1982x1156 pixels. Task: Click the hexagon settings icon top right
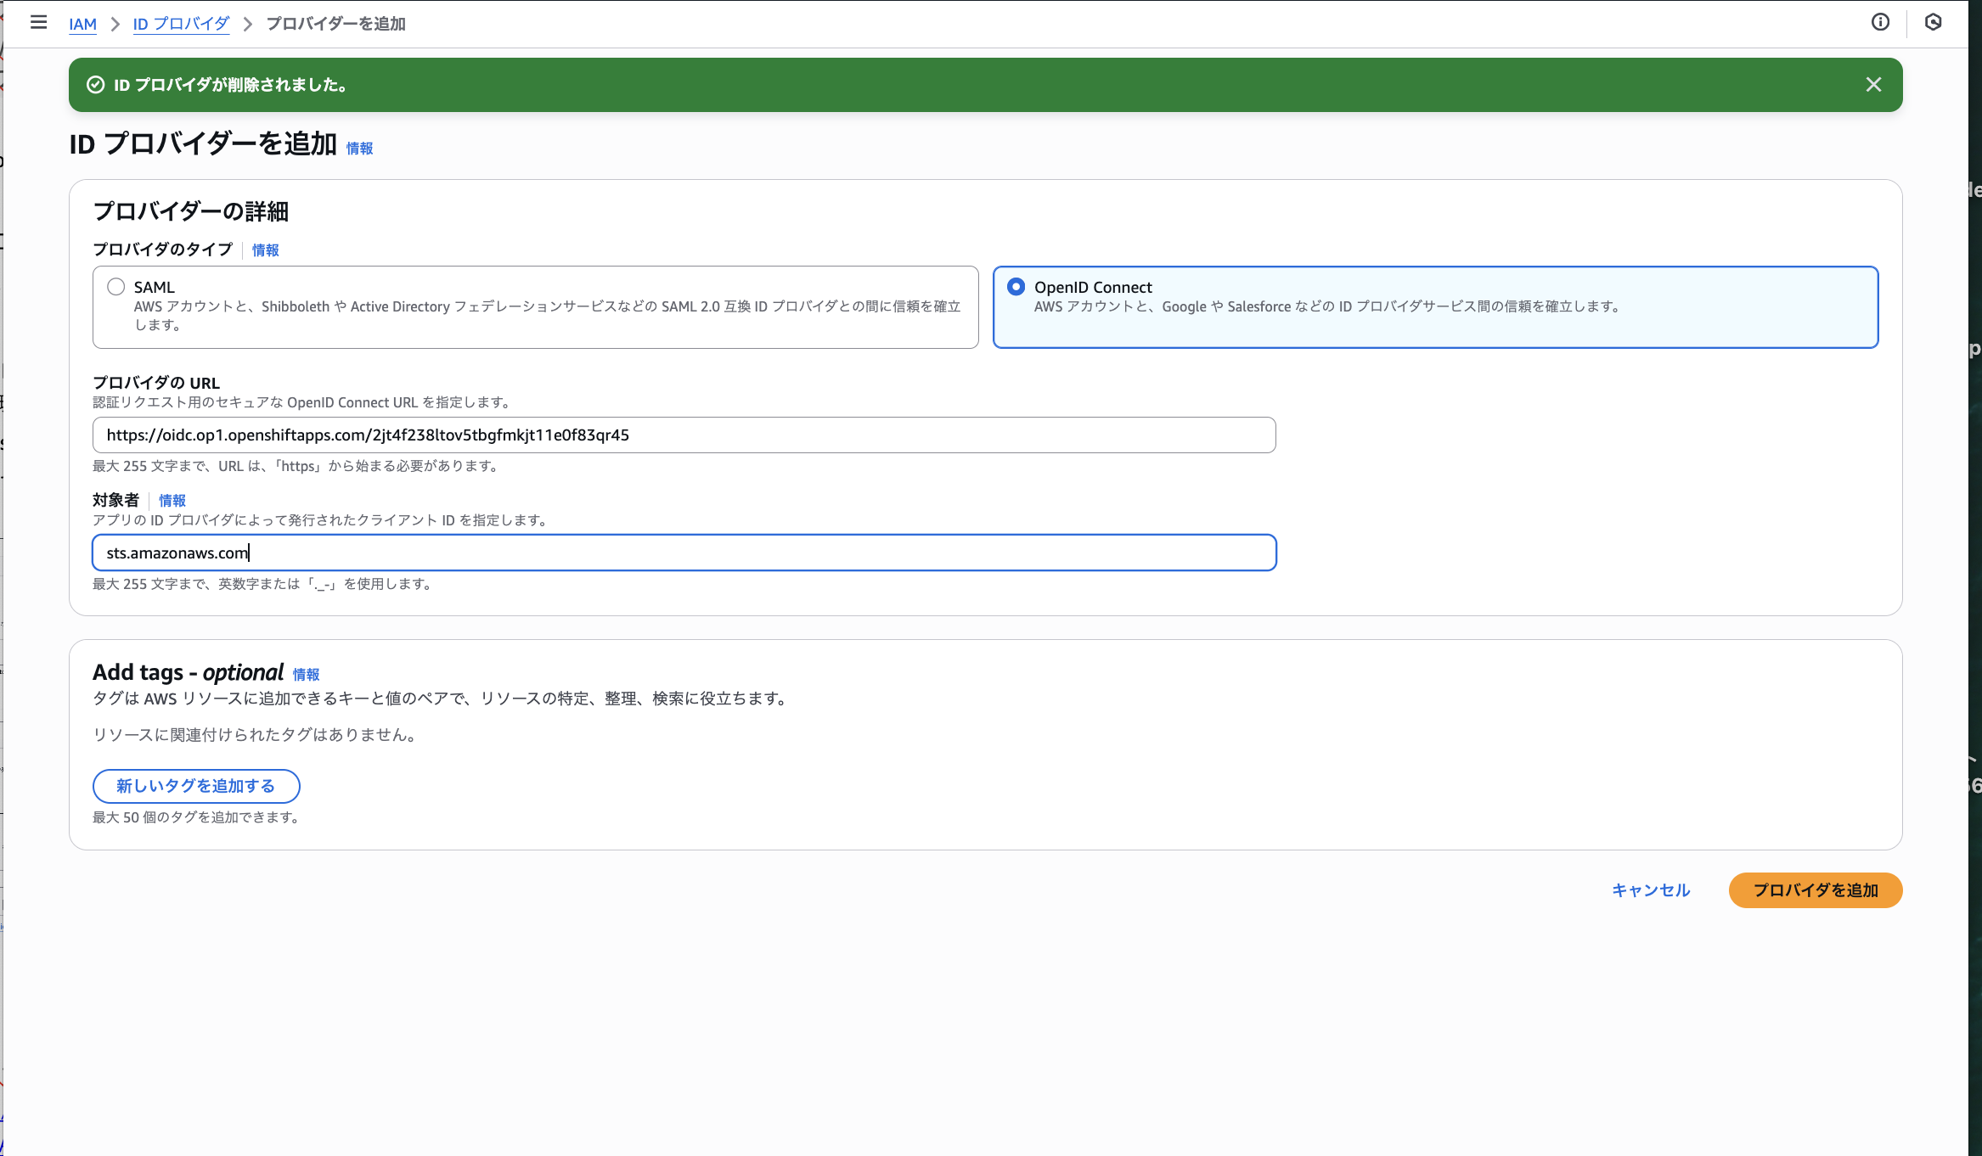pos(1934,23)
